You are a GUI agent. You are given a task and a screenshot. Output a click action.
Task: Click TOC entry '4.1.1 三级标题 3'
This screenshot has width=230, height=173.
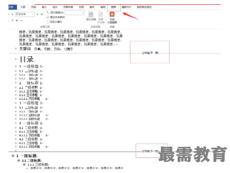31,131
